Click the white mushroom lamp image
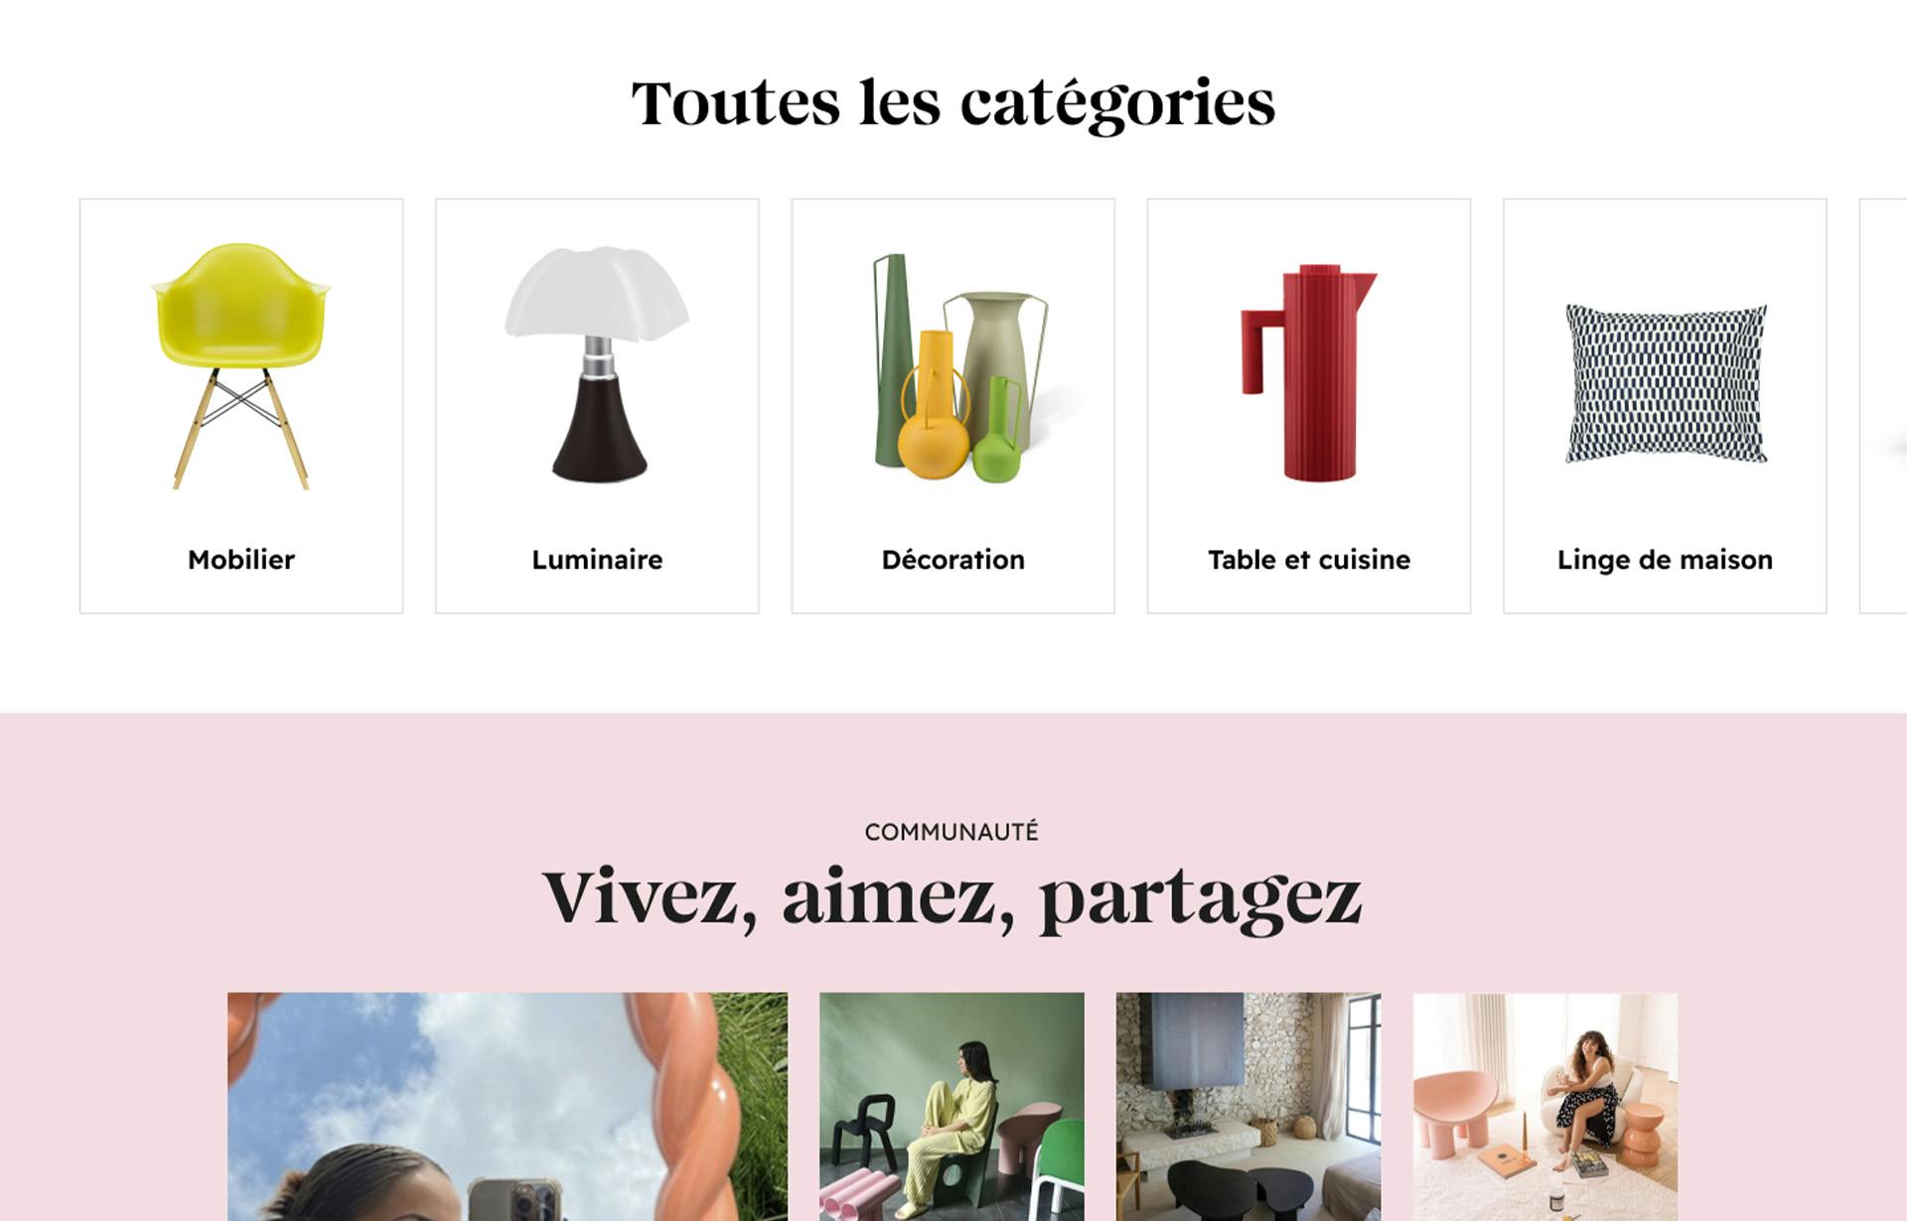 pyautogui.click(x=597, y=364)
